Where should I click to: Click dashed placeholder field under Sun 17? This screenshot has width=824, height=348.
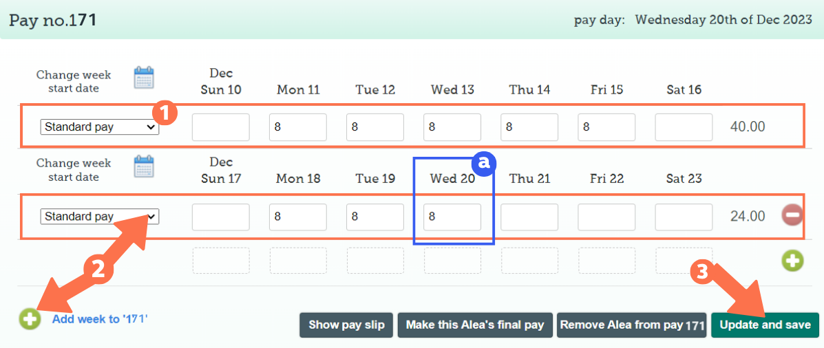click(220, 261)
